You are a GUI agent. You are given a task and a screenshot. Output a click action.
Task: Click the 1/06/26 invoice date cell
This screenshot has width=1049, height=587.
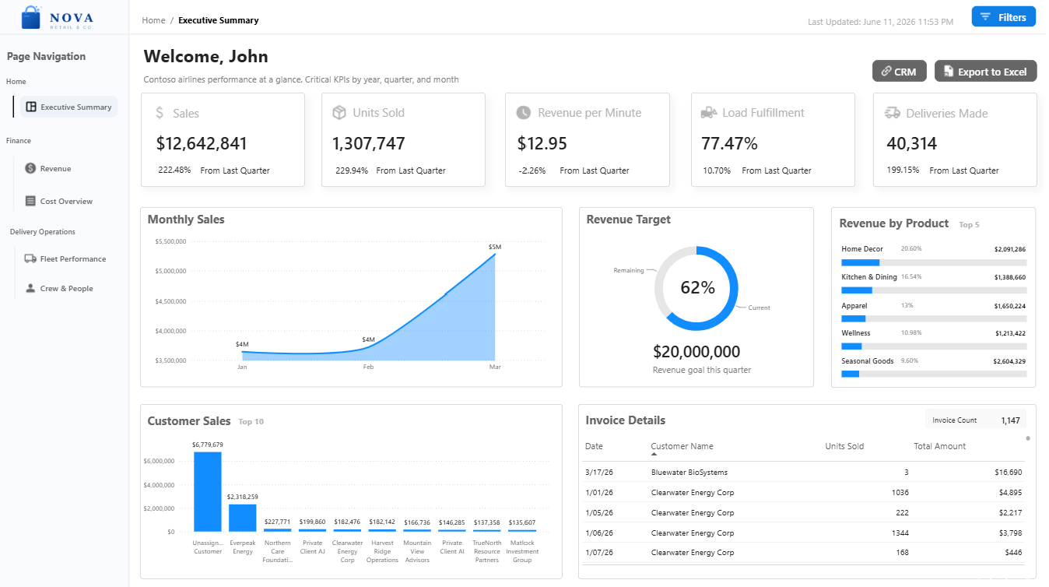pos(599,533)
